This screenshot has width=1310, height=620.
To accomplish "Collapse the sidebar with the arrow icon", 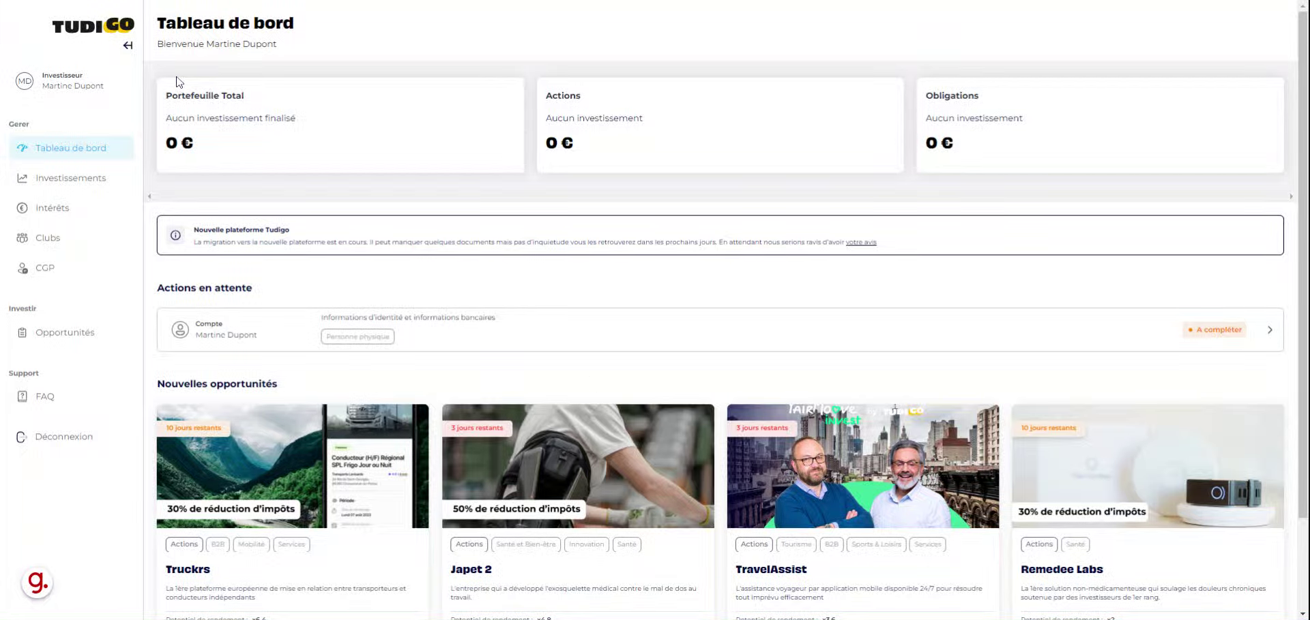I will (128, 46).
